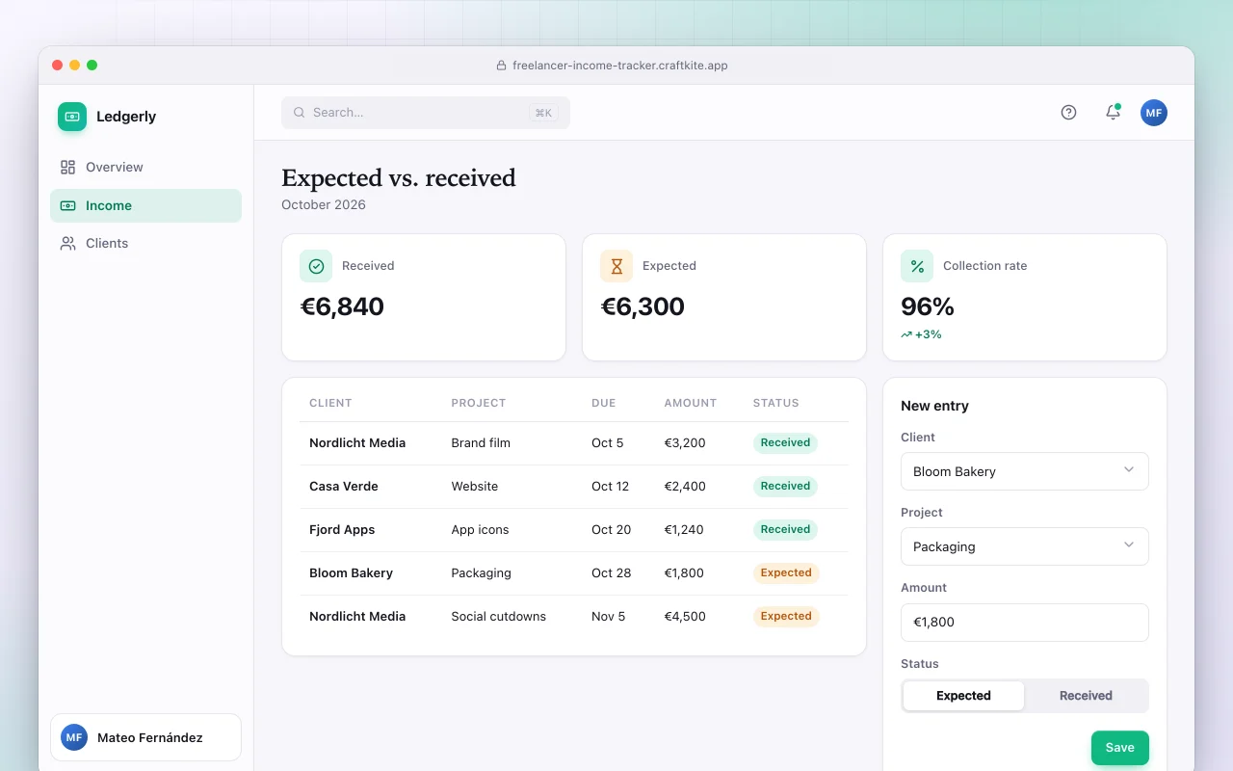Click Nordlicht Media in Social cutdowns row
Viewport: 1233px width, 771px height.
pyautogui.click(x=357, y=617)
